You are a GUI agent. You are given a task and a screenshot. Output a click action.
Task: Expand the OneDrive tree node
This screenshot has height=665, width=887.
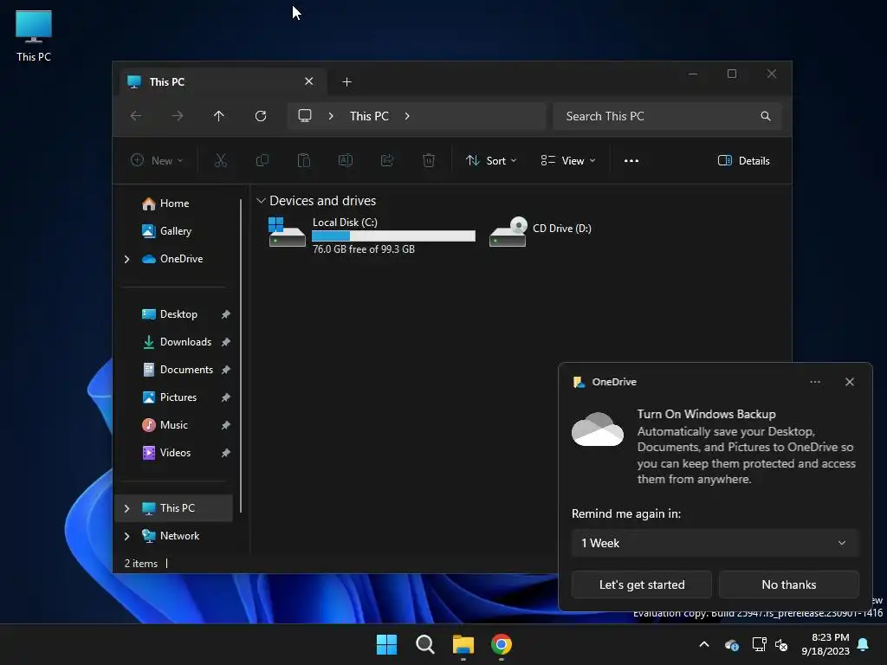click(126, 259)
